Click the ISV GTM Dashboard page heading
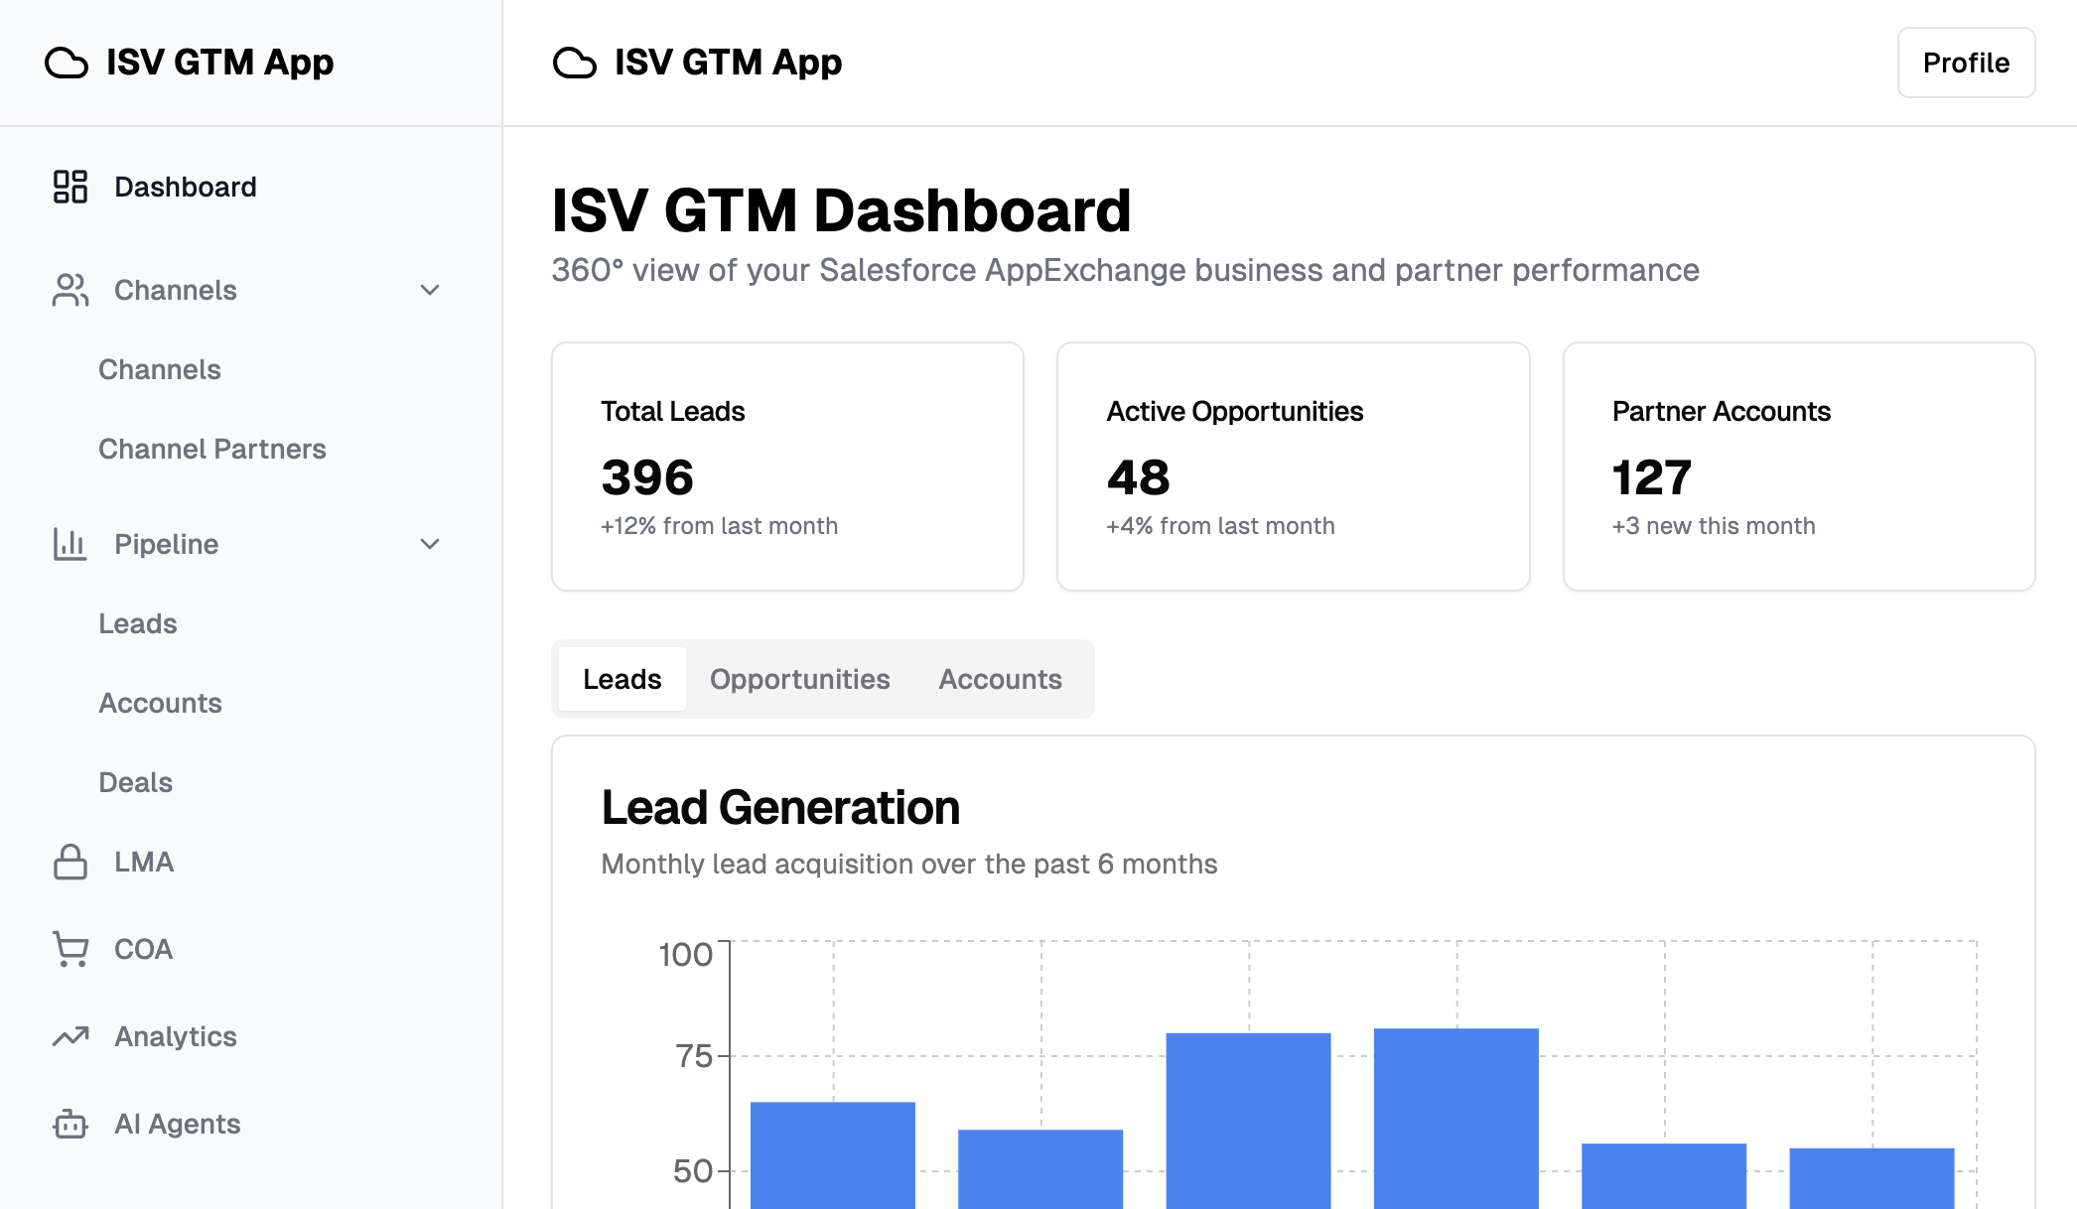 tap(842, 210)
